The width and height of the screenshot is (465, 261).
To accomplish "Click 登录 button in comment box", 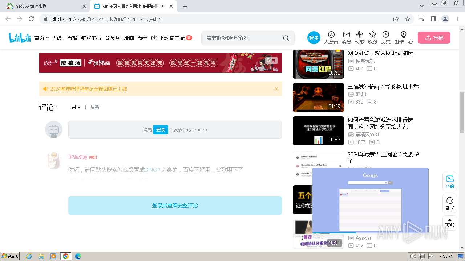I will (x=161, y=129).
